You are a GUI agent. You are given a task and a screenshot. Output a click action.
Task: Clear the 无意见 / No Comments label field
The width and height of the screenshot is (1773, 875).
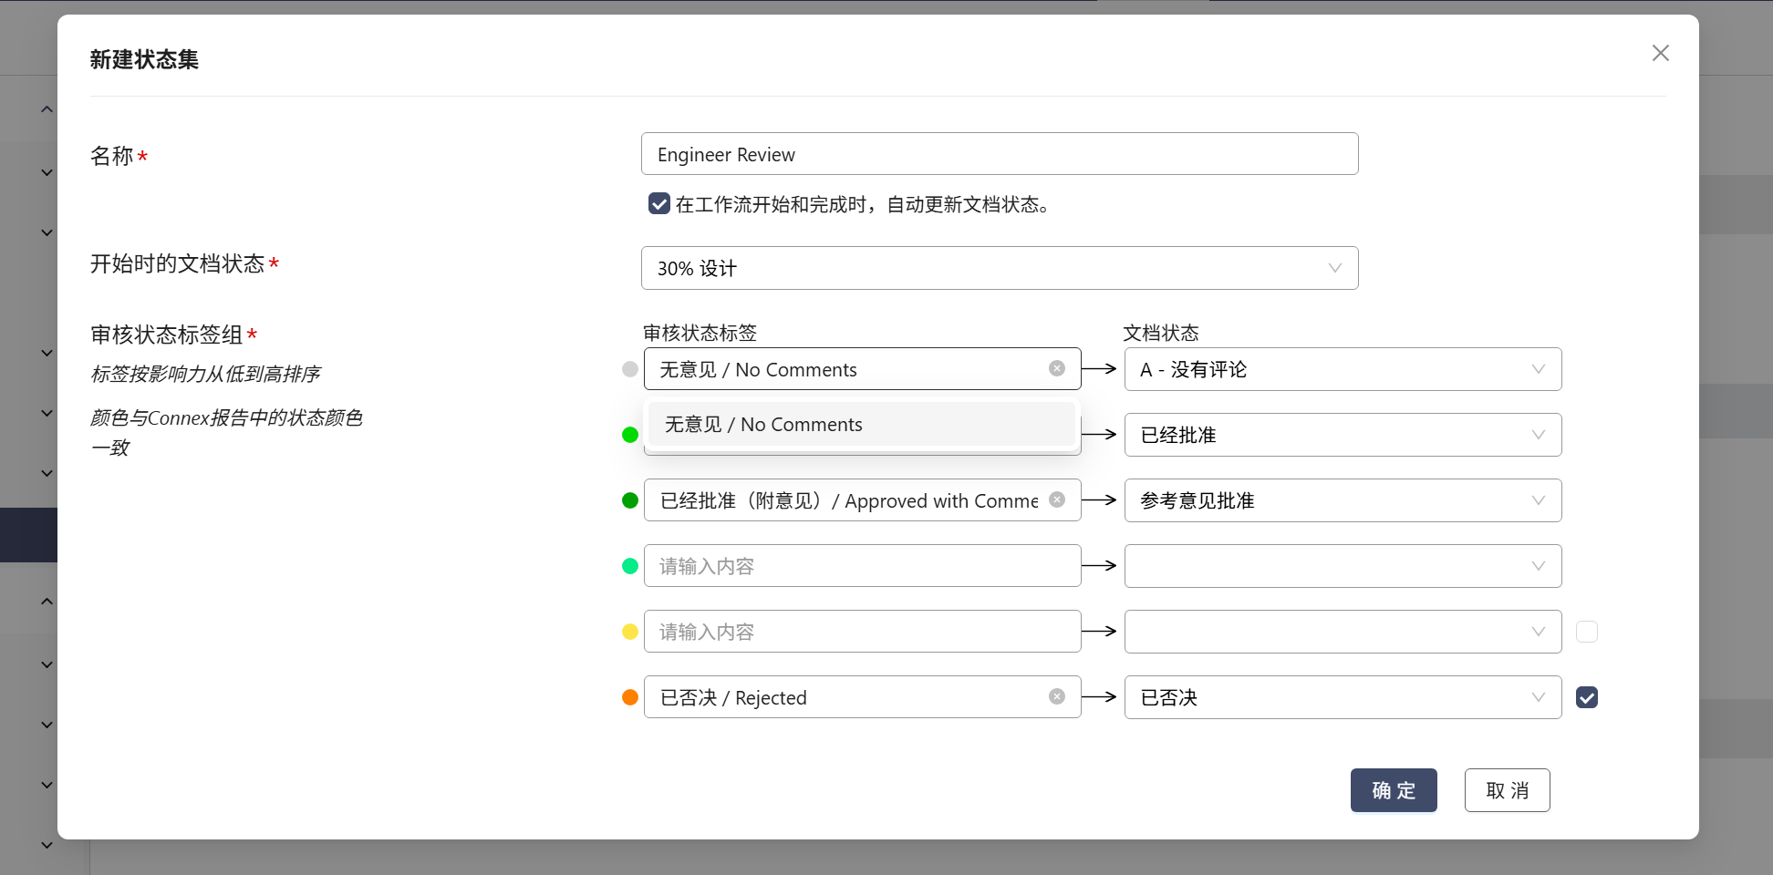1056,368
